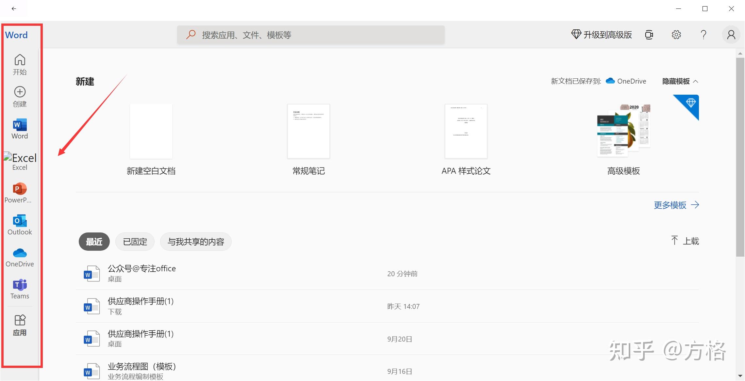Switch to the 已固定 pinned tab

point(135,242)
